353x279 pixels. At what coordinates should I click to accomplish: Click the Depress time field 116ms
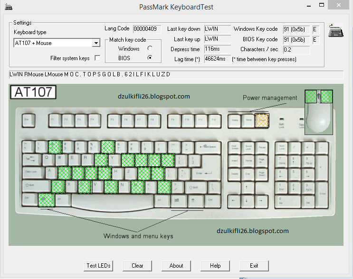point(218,49)
